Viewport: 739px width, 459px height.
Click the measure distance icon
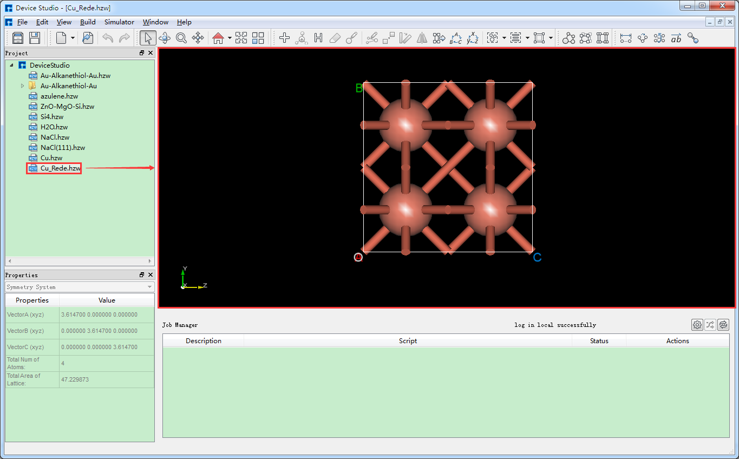(625, 38)
